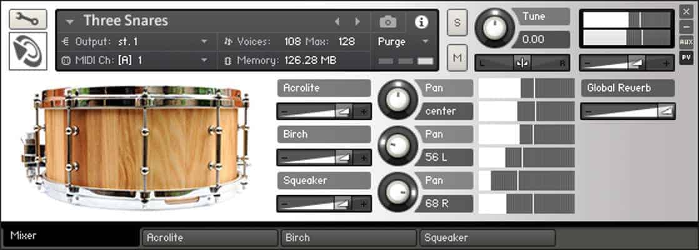
Task: Click the instrument logo icon under the wrench
Action: pyautogui.click(x=27, y=51)
